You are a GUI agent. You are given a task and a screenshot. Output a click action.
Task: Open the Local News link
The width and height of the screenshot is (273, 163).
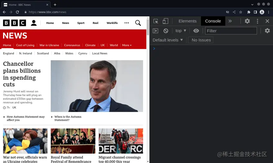tap(100, 53)
